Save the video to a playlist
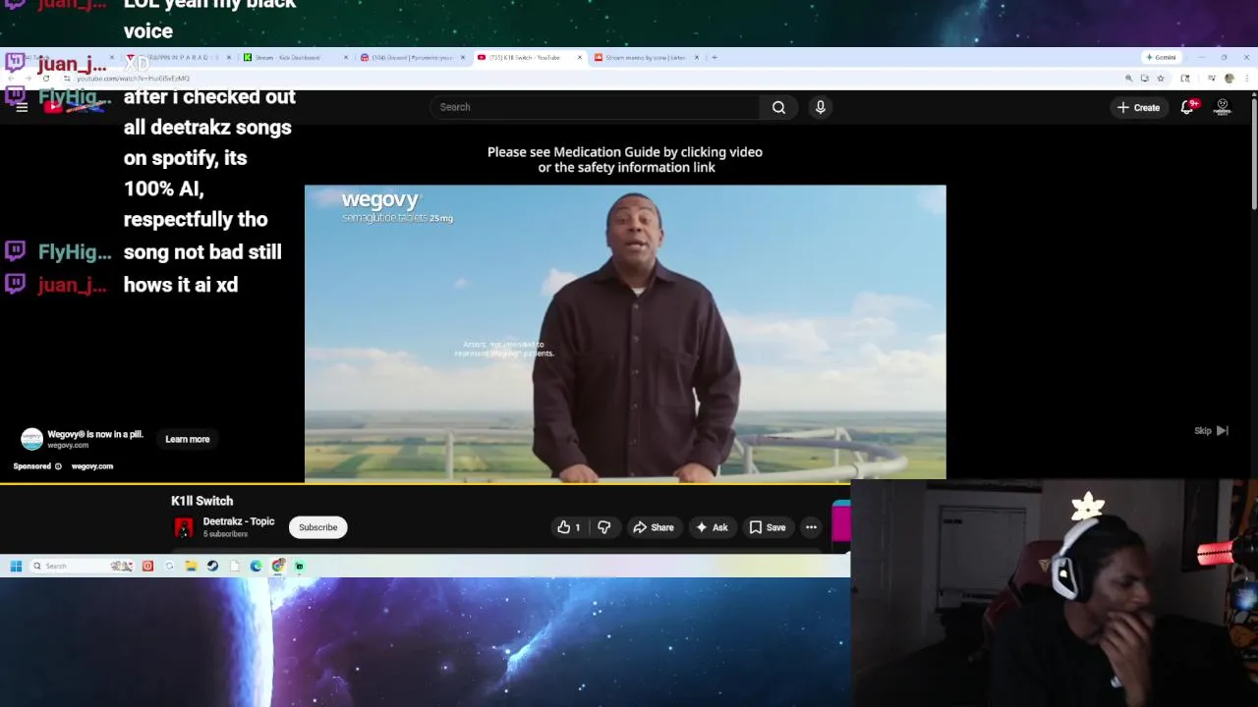Viewport: 1258px width, 707px height. 768,527
